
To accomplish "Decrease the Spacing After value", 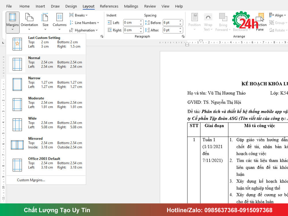I will point(180,32).
